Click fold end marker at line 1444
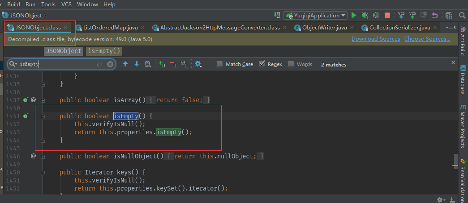The height and width of the screenshot is (203, 468). pos(43,140)
